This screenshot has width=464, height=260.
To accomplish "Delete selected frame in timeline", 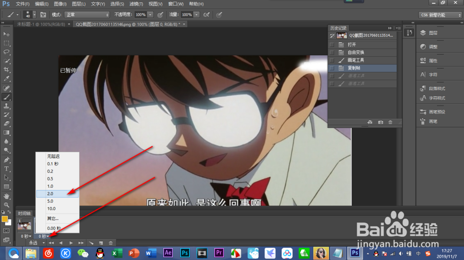I will tap(111, 243).
